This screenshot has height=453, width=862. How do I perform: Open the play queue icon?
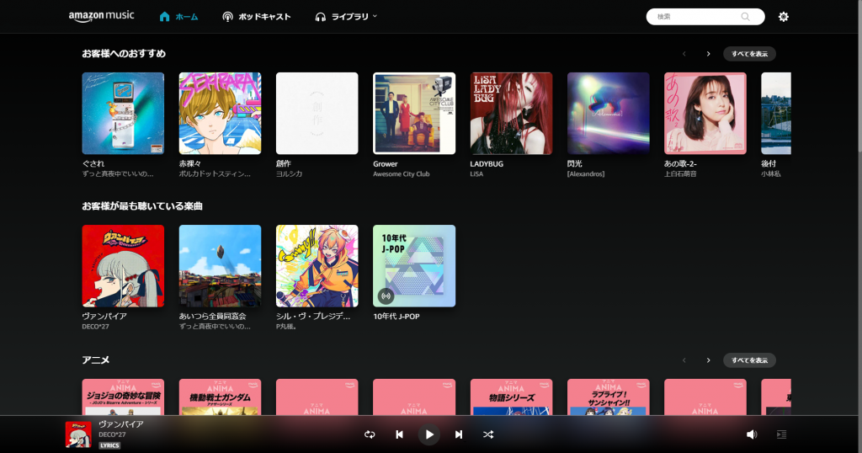(781, 434)
